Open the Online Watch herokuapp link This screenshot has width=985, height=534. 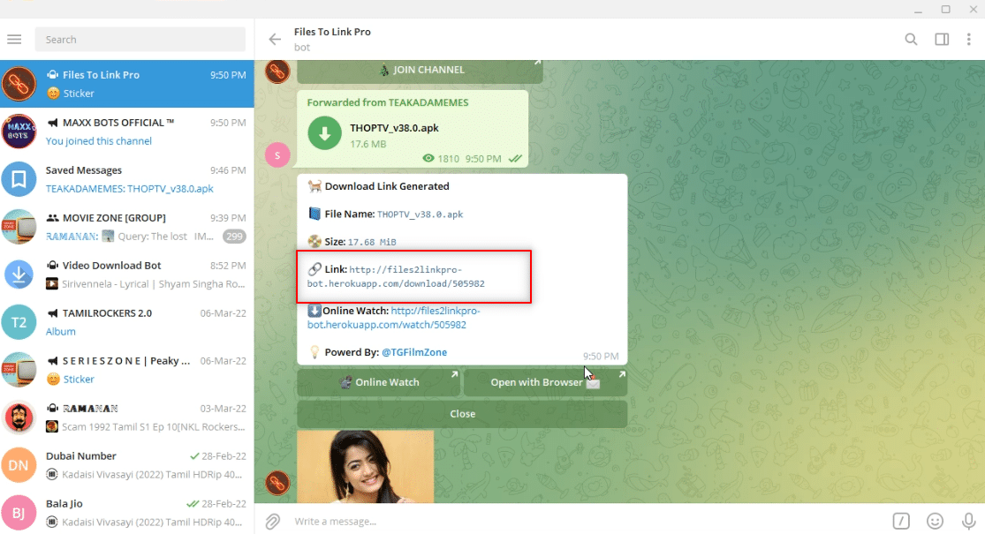point(393,318)
